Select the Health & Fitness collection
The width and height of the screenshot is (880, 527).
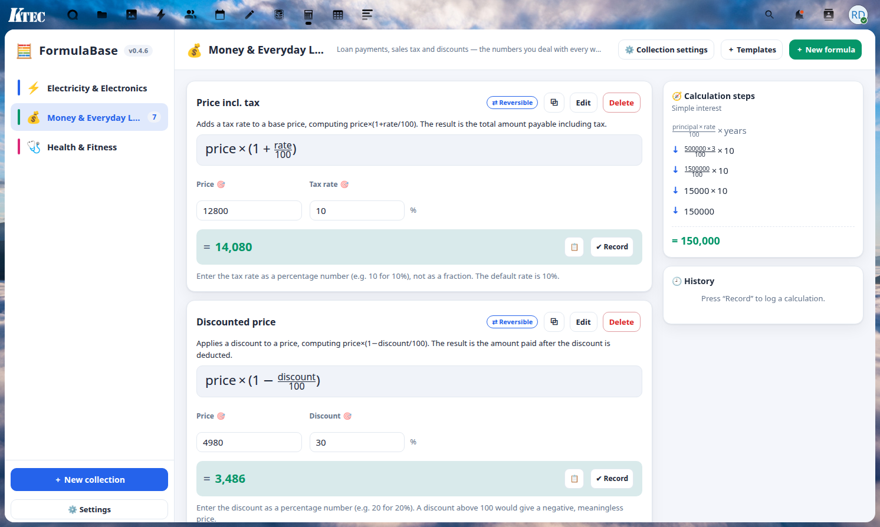(89, 147)
